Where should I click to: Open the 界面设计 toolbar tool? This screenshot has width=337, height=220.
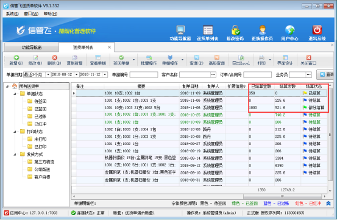point(285,60)
